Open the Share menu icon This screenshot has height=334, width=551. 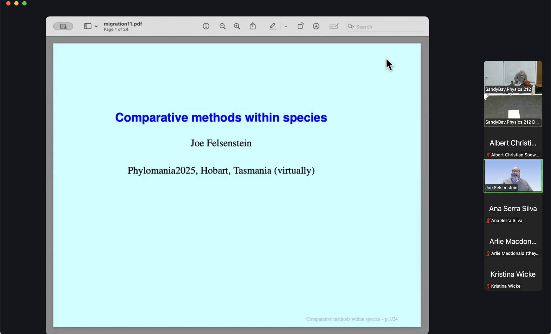[253, 26]
